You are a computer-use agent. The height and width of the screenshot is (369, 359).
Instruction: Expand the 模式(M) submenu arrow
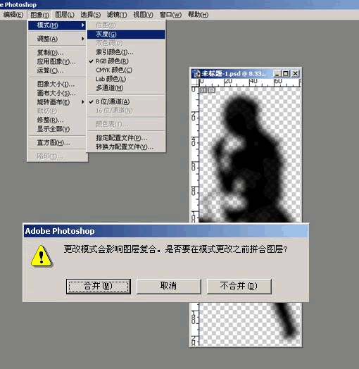[x=83, y=25]
